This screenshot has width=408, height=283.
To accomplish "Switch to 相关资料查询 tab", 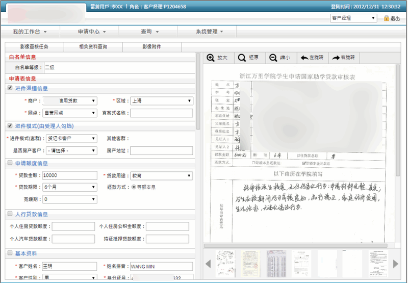I will 93,47.
